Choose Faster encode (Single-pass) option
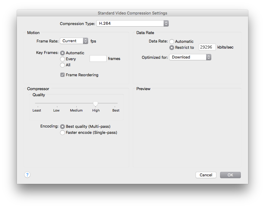This screenshot has width=265, height=208. [62, 133]
